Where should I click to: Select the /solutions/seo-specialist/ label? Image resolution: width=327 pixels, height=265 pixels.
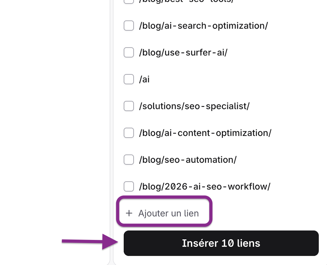coord(194,106)
